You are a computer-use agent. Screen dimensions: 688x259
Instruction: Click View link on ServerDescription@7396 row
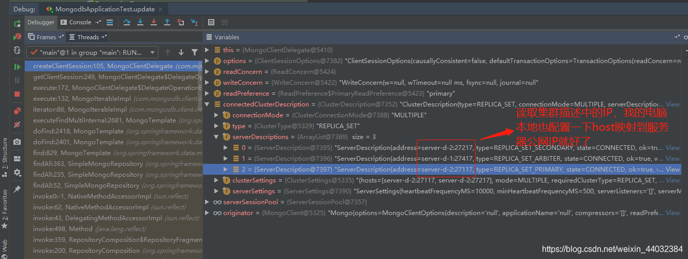pos(672,159)
